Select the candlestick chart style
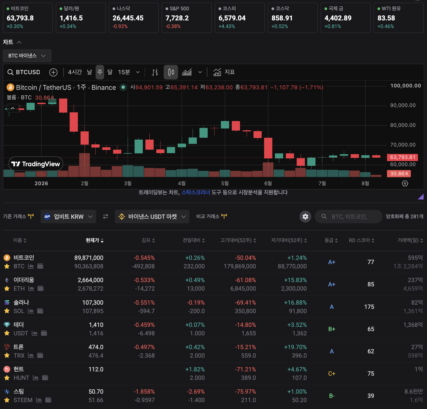The image size is (427, 409). [x=171, y=72]
